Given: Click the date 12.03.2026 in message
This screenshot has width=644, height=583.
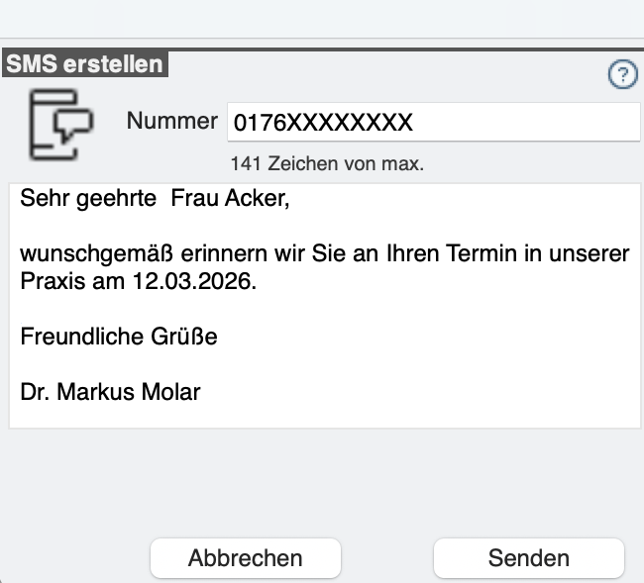Looking at the screenshot, I should [x=194, y=281].
